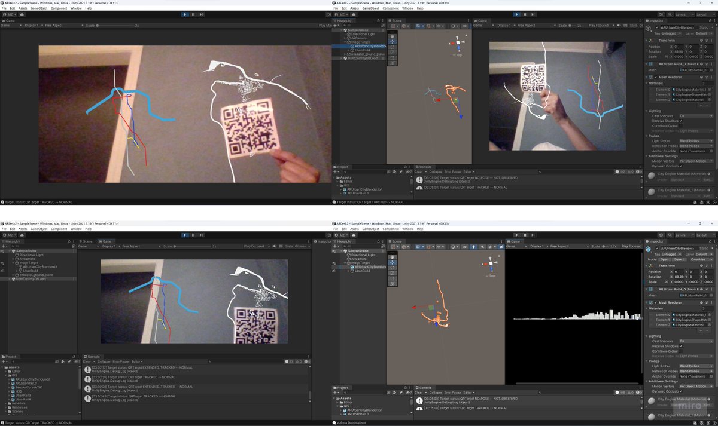Toggle Scale proportions link icon in window with console count 103
Viewport: 718px width, 426px height.
coord(667,57)
